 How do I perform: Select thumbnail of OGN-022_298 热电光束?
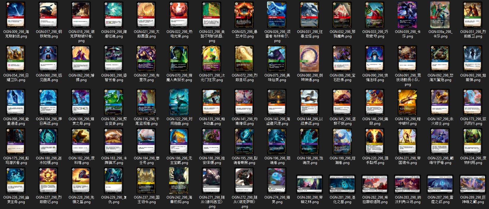coord(179,15)
